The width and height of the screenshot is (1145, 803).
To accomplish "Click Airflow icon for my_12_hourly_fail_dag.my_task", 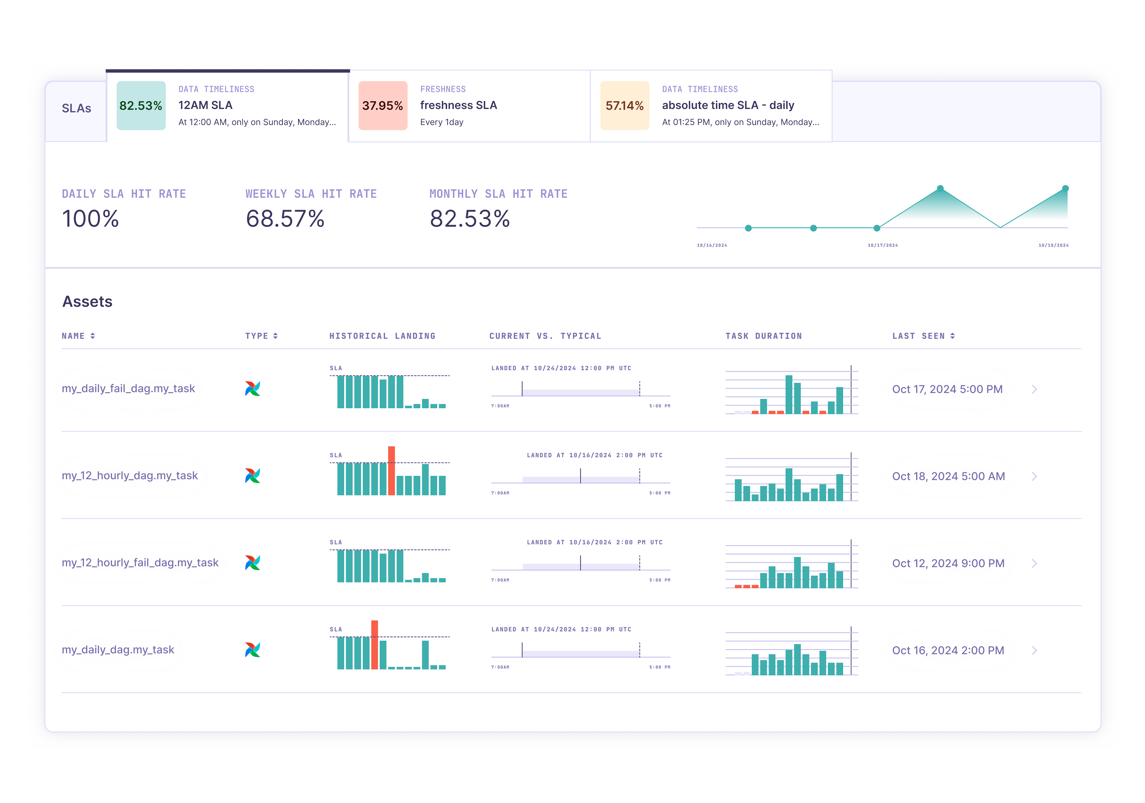I will click(x=252, y=563).
